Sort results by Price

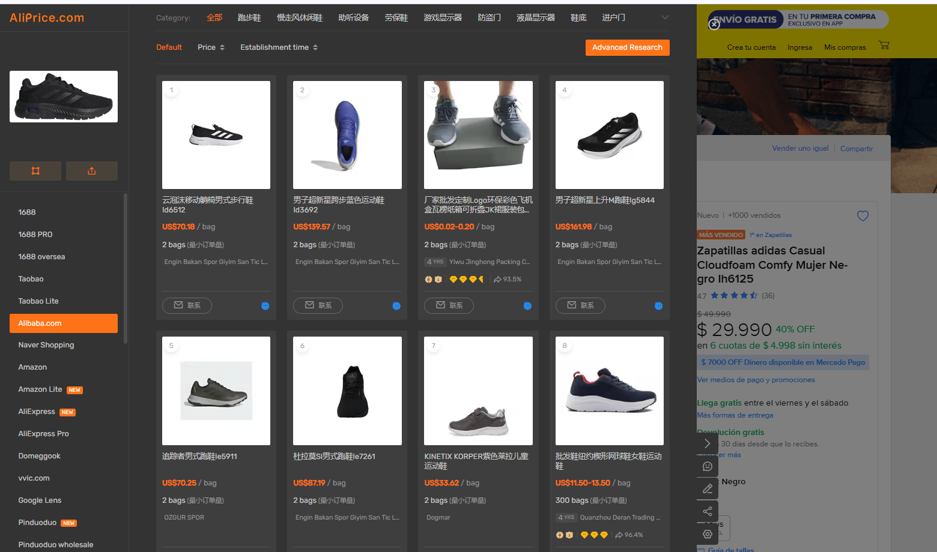211,47
